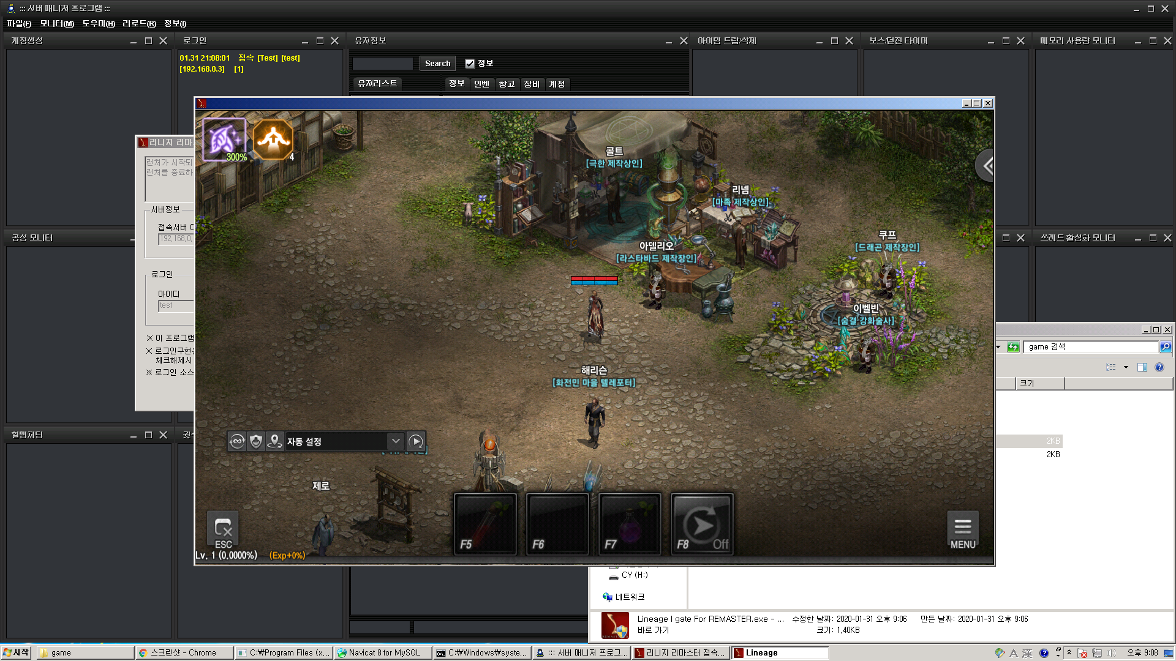The image size is (1176, 661).
Task: Toggle the 정보 checkbox beside Search
Action: [x=470, y=63]
